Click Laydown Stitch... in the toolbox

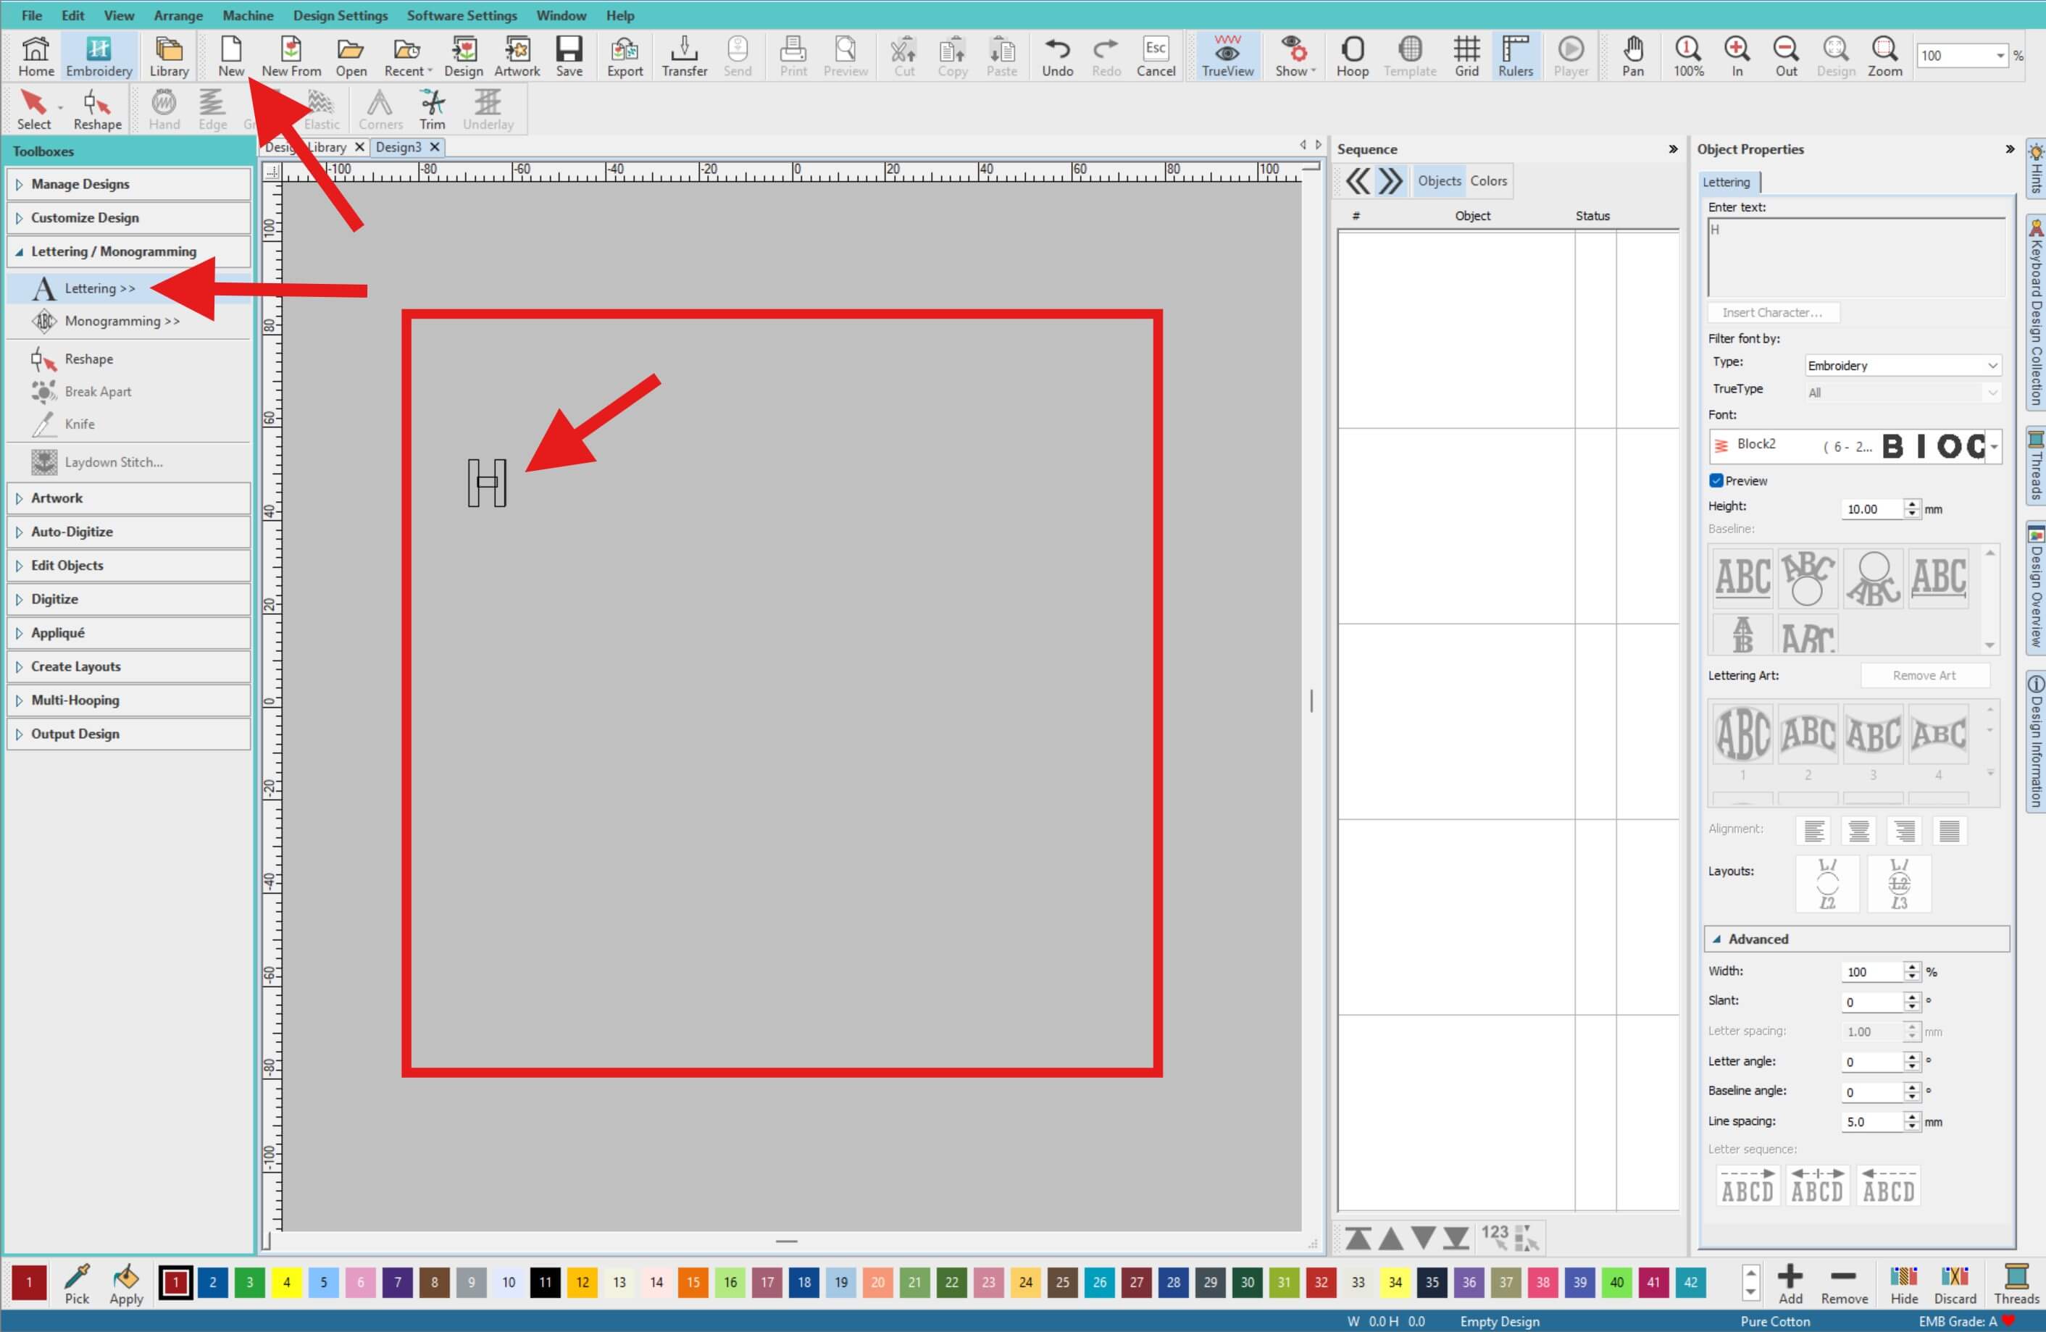point(114,461)
